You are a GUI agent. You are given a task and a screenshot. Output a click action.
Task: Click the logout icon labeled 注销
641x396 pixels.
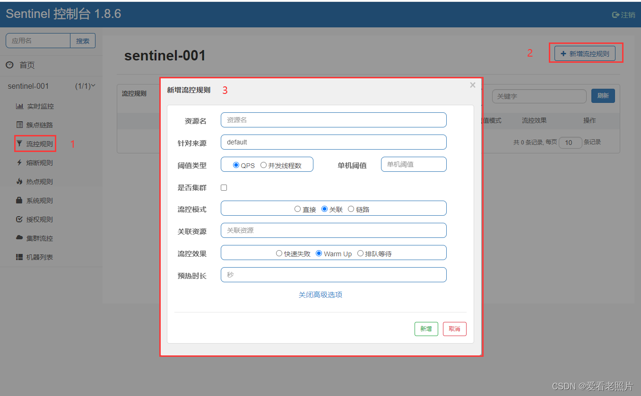click(x=615, y=15)
